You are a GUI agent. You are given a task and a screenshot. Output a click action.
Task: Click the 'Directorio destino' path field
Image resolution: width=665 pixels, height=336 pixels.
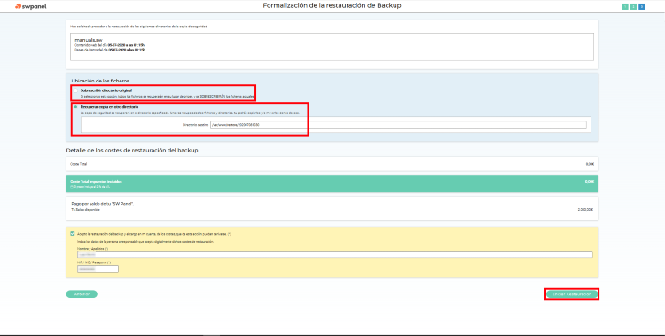pos(398,125)
